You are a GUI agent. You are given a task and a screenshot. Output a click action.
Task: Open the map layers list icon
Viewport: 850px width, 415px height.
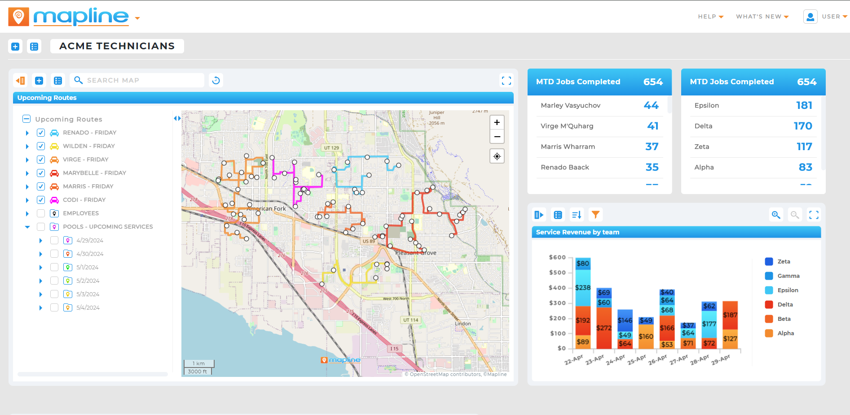[58, 81]
